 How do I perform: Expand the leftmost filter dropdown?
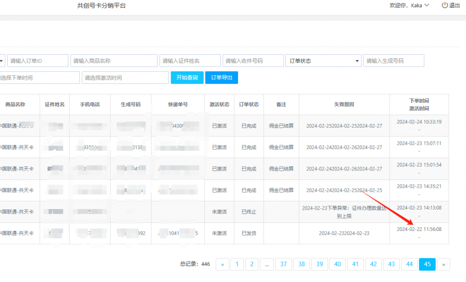tap(2, 60)
